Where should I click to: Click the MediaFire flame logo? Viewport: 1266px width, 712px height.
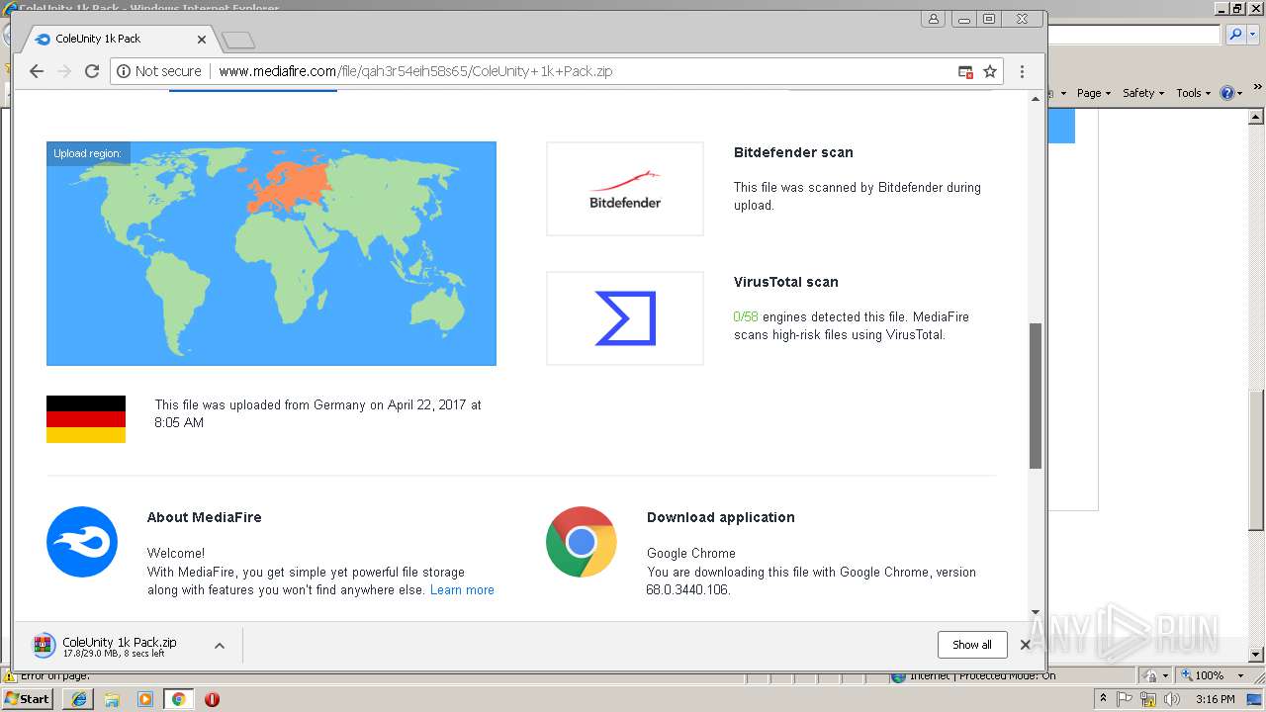[x=82, y=542]
